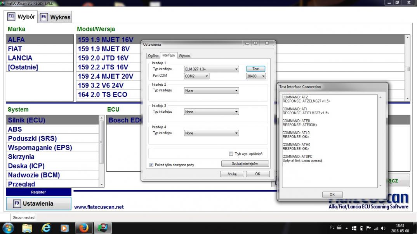Click the F11 key icon beside Wybór
Screen dimensions: 417x234
[11, 16]
